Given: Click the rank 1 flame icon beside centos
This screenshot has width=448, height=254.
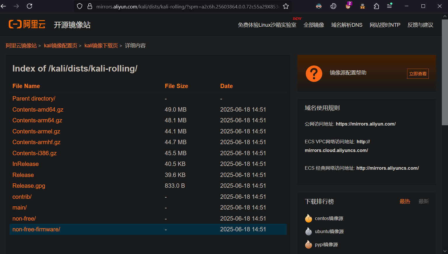Looking at the screenshot, I should coord(309,218).
